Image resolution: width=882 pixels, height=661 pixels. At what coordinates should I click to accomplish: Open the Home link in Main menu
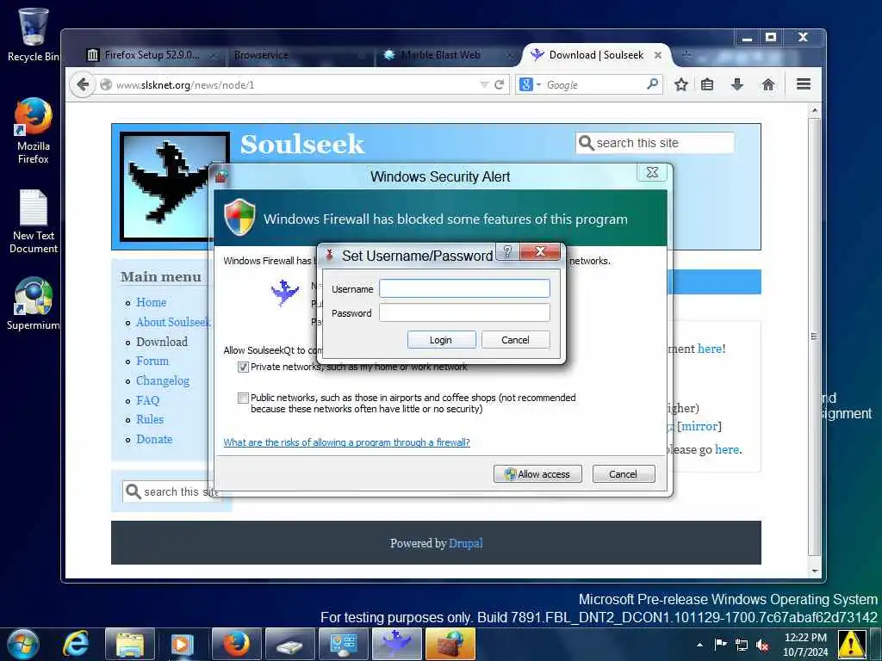pyautogui.click(x=152, y=302)
